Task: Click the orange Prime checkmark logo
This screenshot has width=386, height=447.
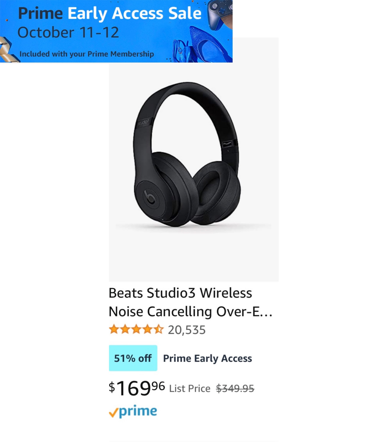Action: (114, 412)
